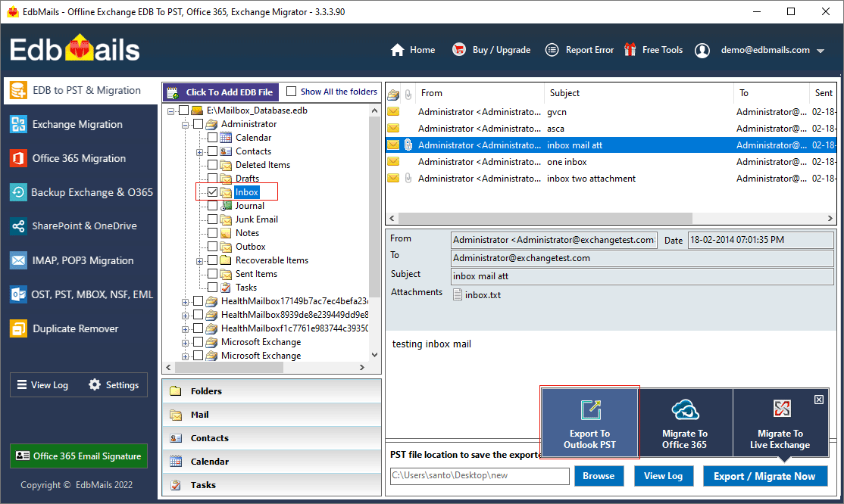Click Export / Migrate Now button

pyautogui.click(x=765, y=476)
